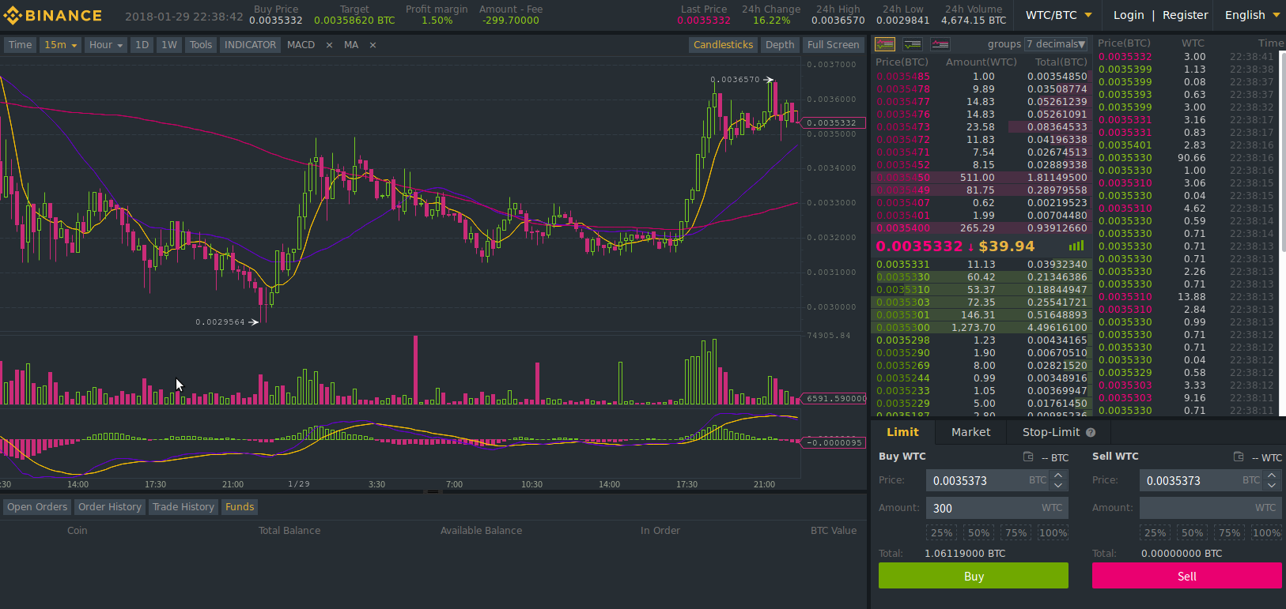Decrease the sell price with the down arrow

tap(1272, 485)
